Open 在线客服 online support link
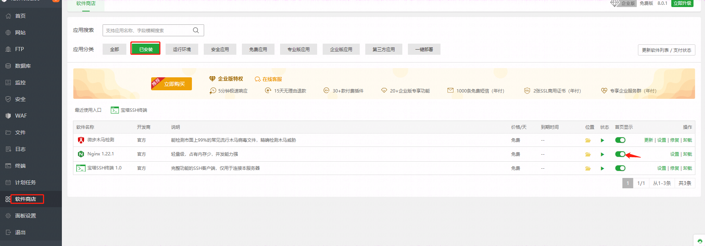This screenshot has height=246, width=705. click(x=269, y=79)
